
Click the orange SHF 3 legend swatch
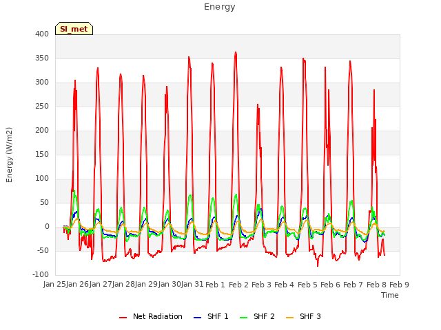[x=289, y=318]
